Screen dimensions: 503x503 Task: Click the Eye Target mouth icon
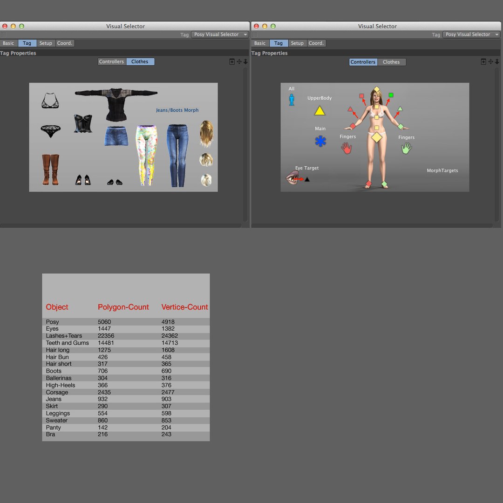292,178
